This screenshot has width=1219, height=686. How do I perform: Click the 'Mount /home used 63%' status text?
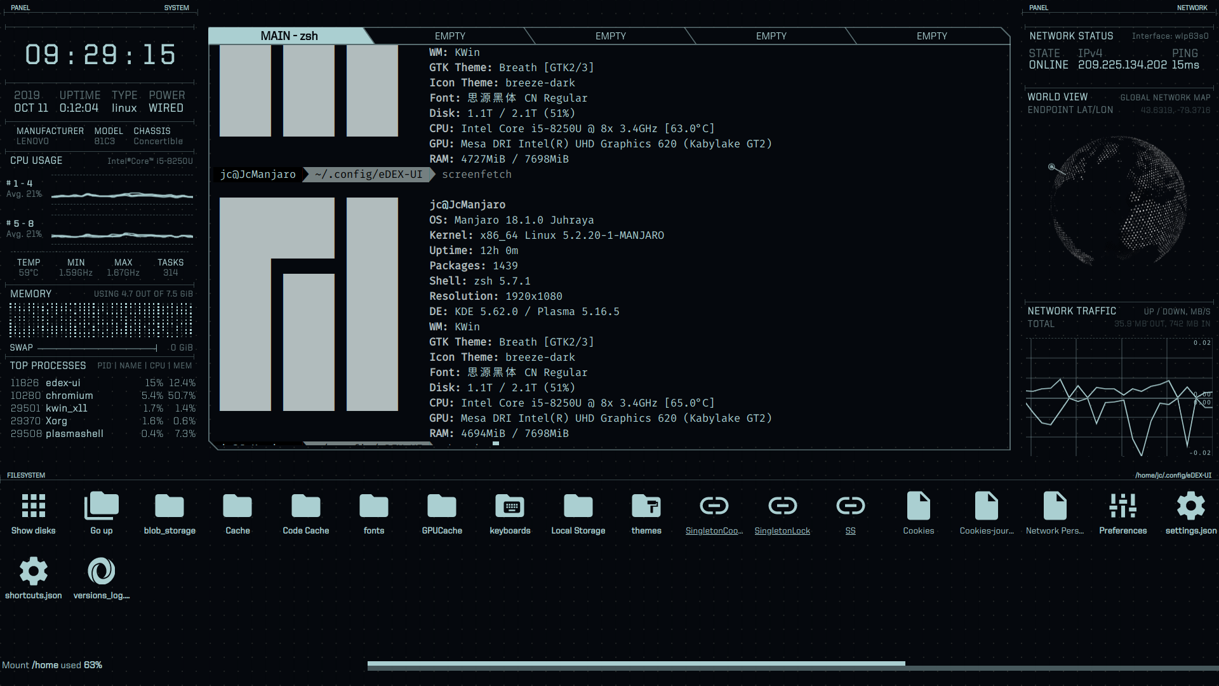point(52,665)
